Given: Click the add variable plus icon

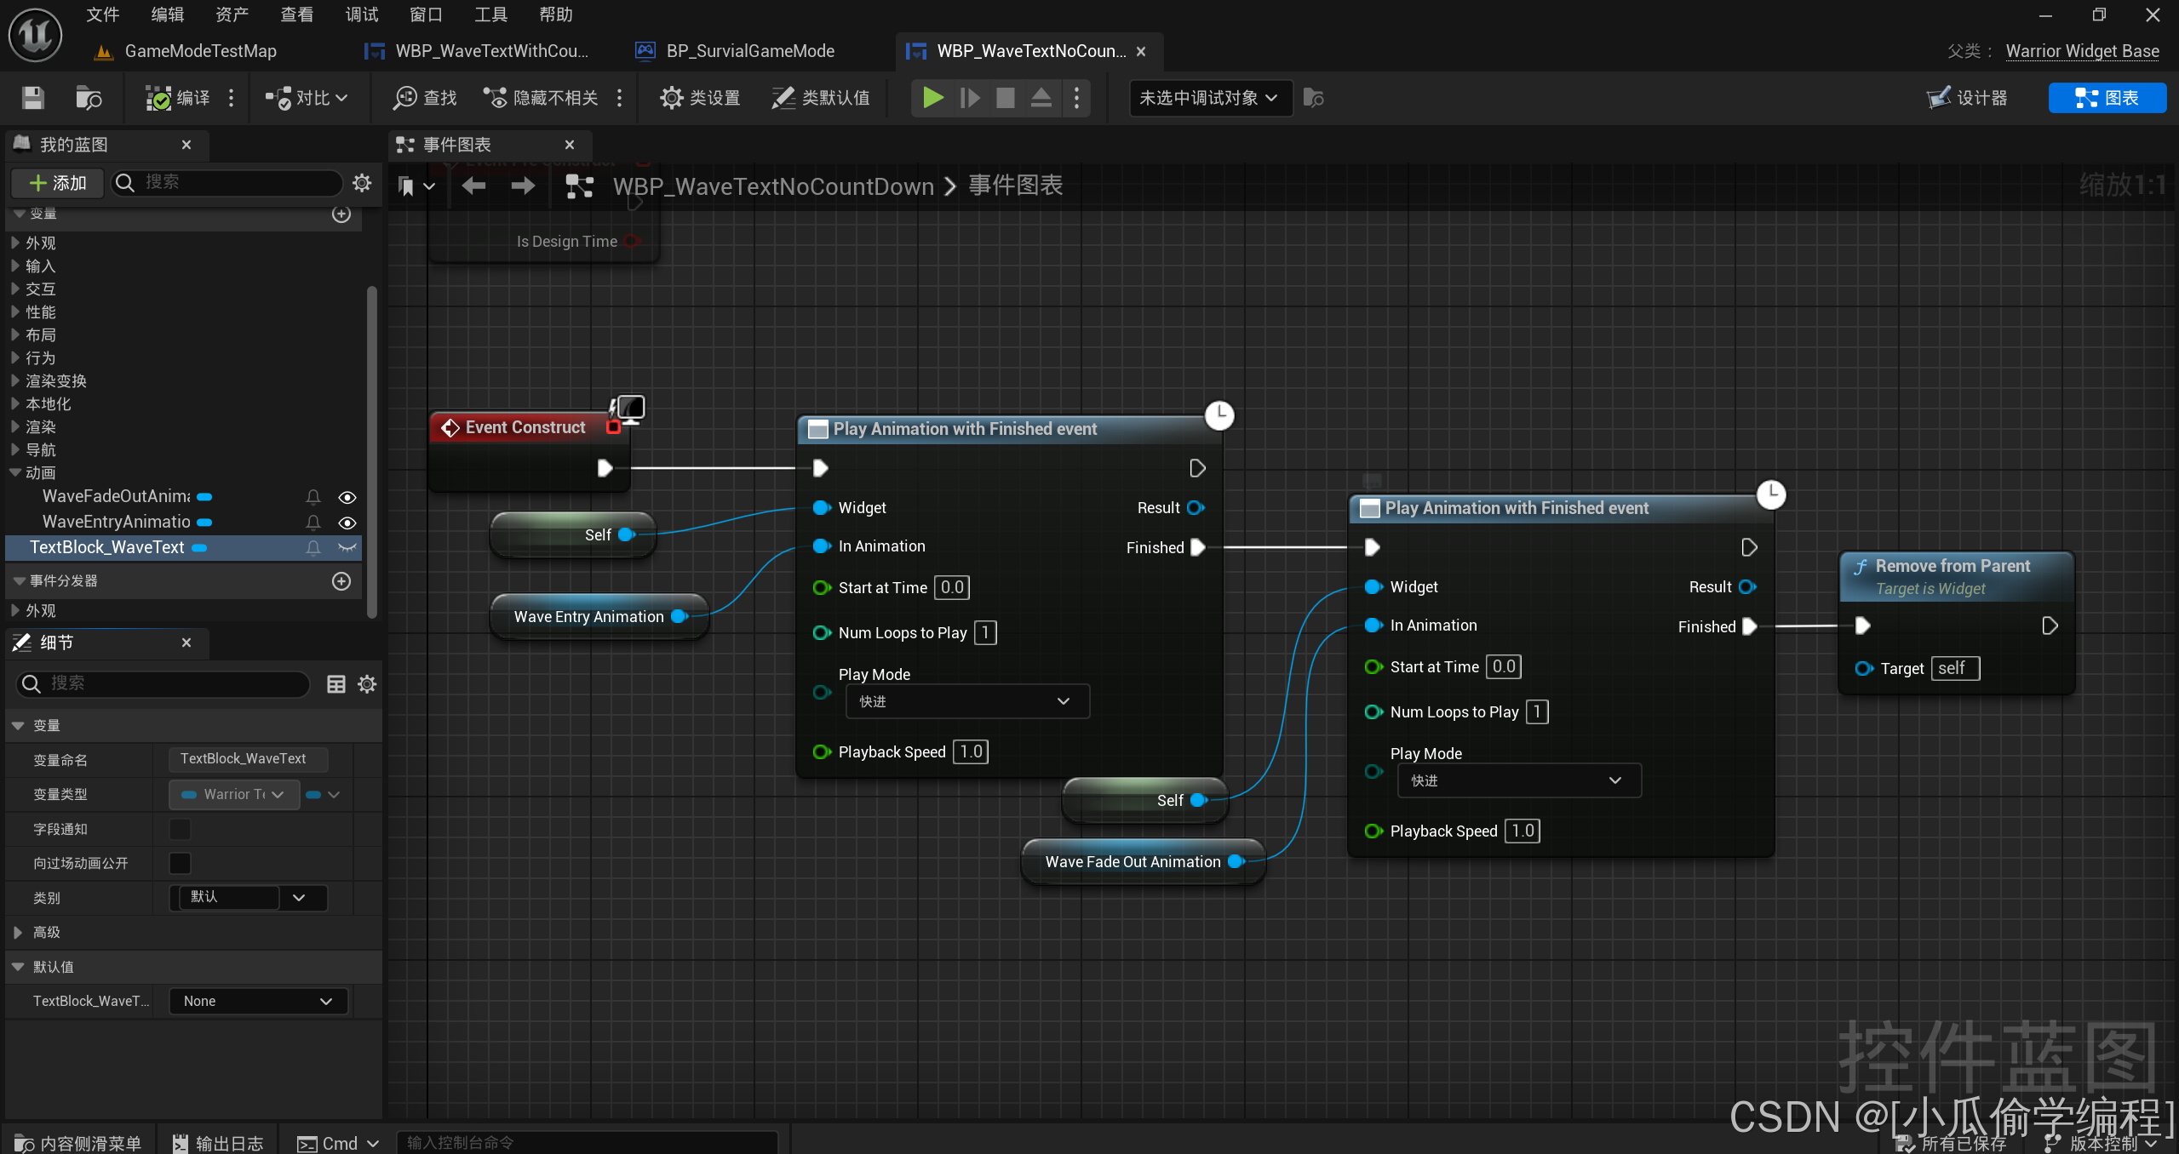Looking at the screenshot, I should pos(341,214).
